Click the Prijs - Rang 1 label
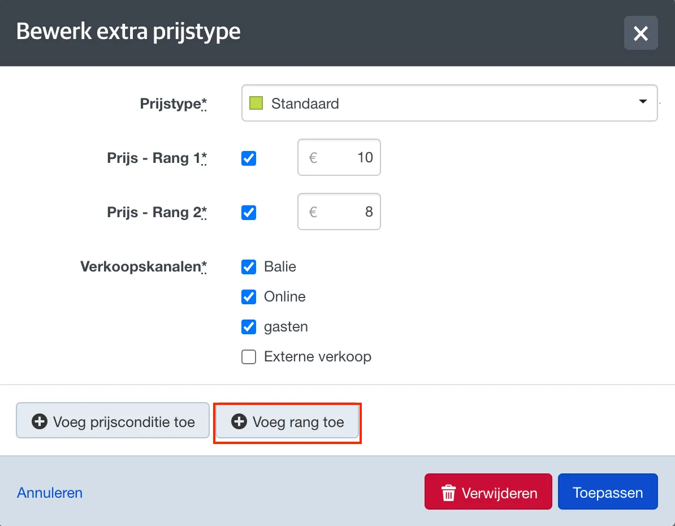The height and width of the screenshot is (526, 675). coord(157,158)
